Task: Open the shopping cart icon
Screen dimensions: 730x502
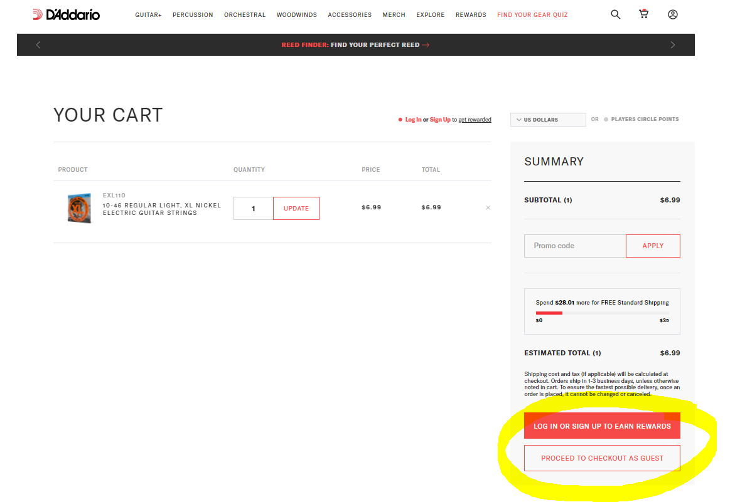Action: pos(644,14)
